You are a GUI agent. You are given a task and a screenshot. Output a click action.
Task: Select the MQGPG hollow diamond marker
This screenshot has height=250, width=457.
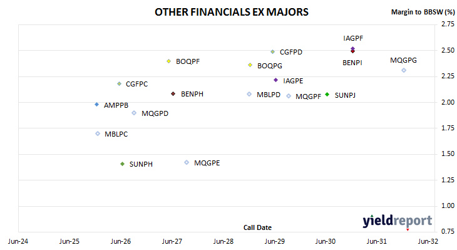coord(404,70)
